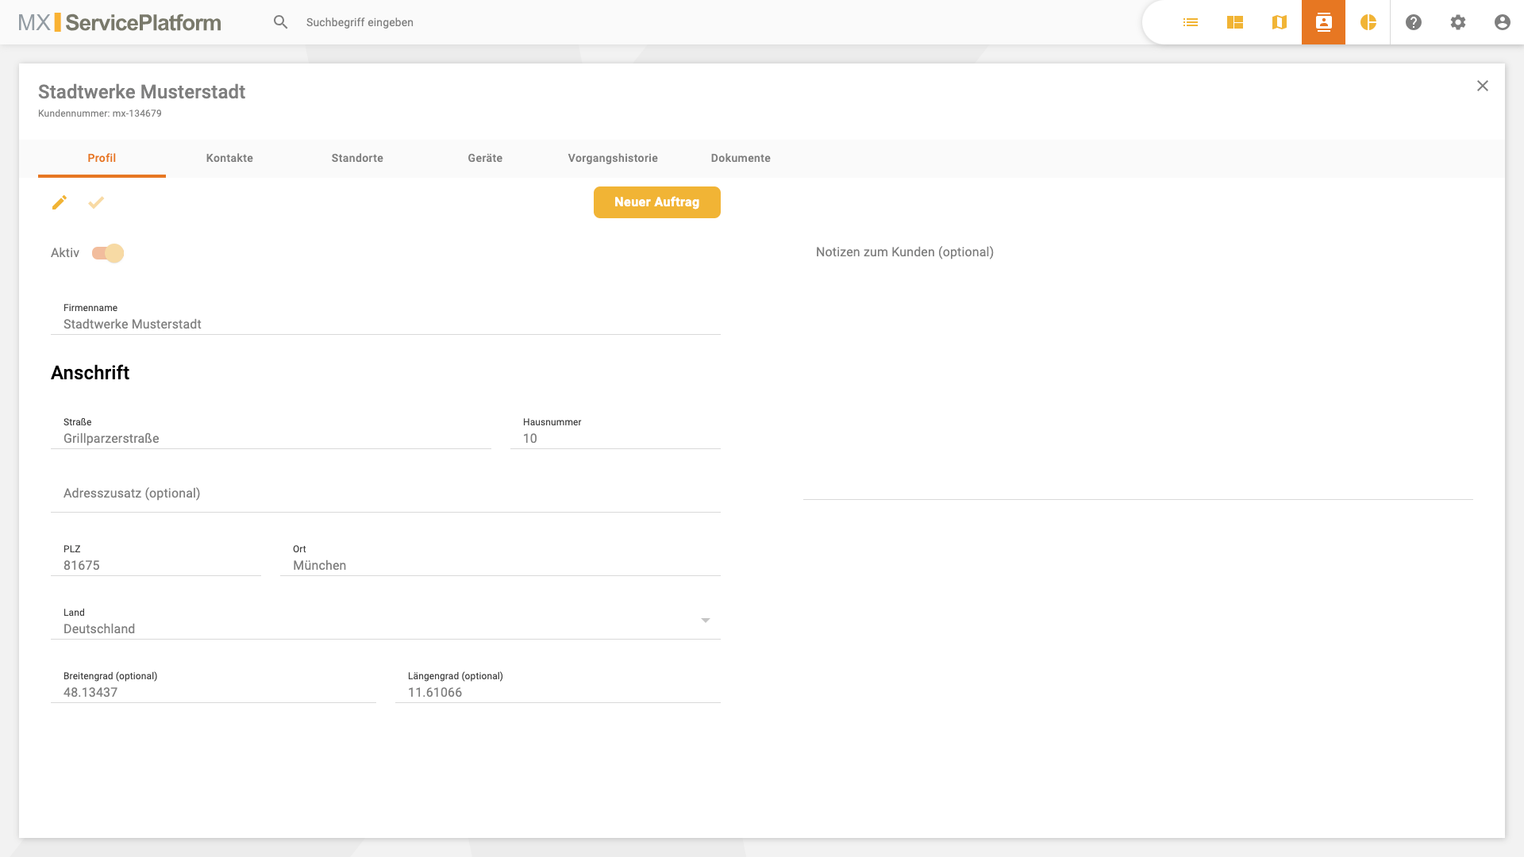This screenshot has height=857, width=1524.
Task: Click the Kundennummer: mx-134679 text
Action: [100, 113]
